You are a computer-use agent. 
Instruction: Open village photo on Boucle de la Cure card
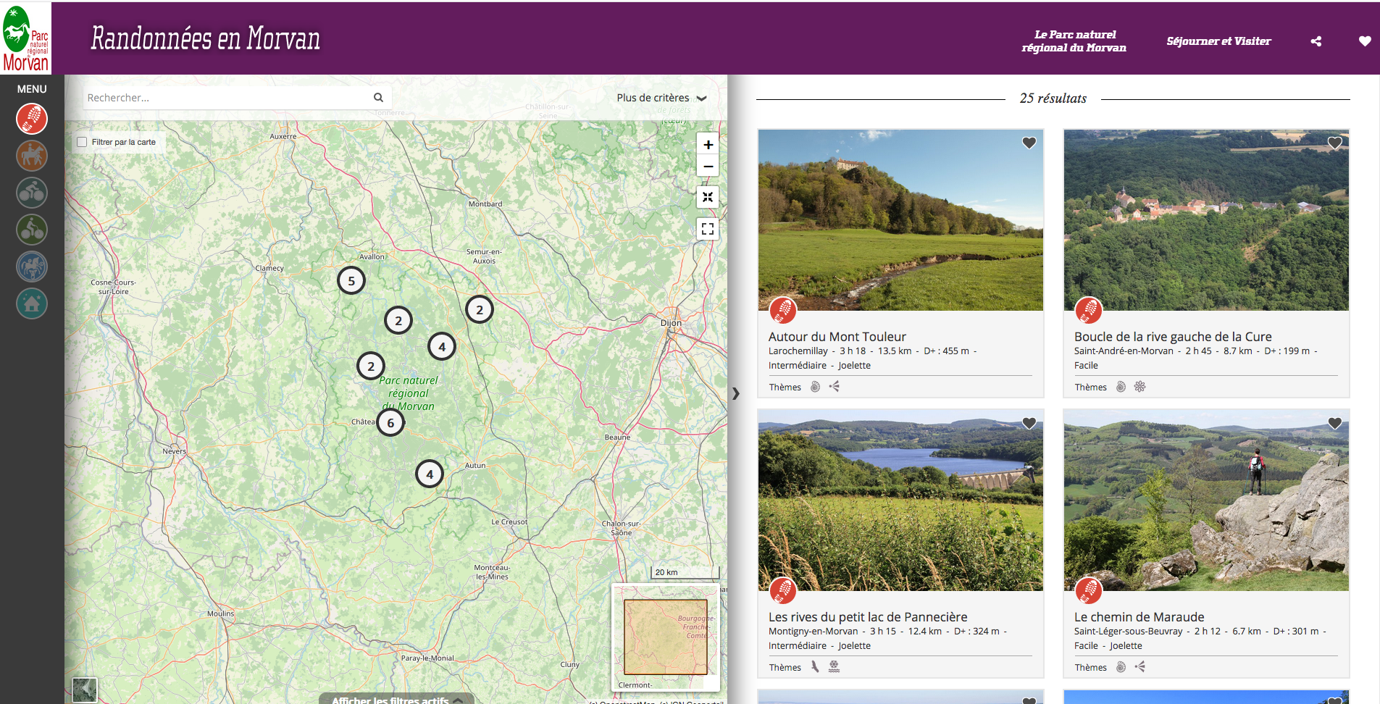click(x=1206, y=220)
